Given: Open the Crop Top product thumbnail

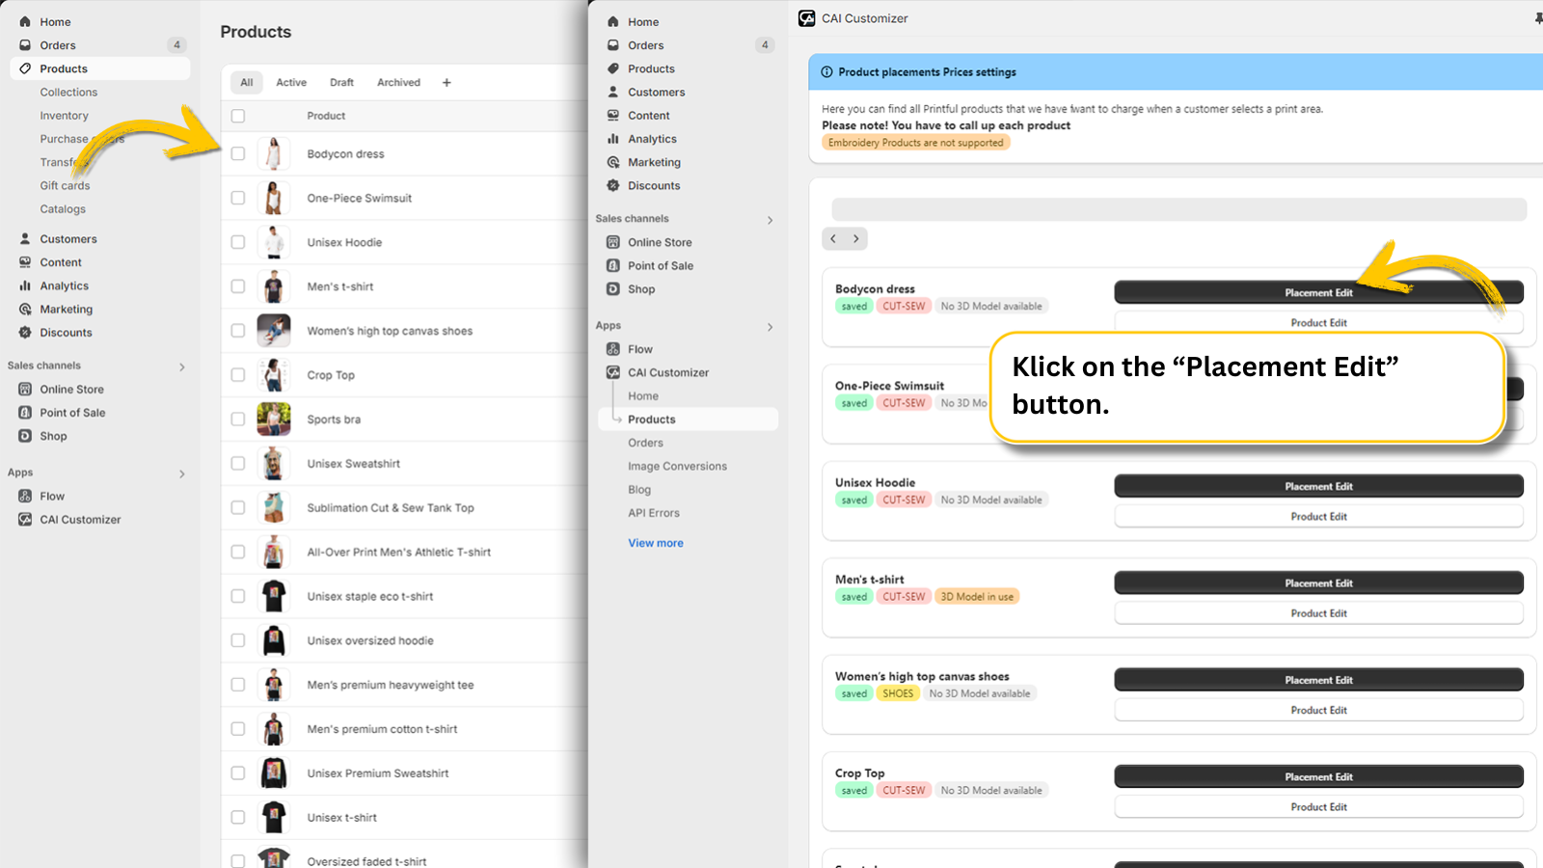Looking at the screenshot, I should pyautogui.click(x=274, y=375).
